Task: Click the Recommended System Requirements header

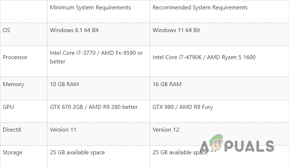Action: click(200, 8)
